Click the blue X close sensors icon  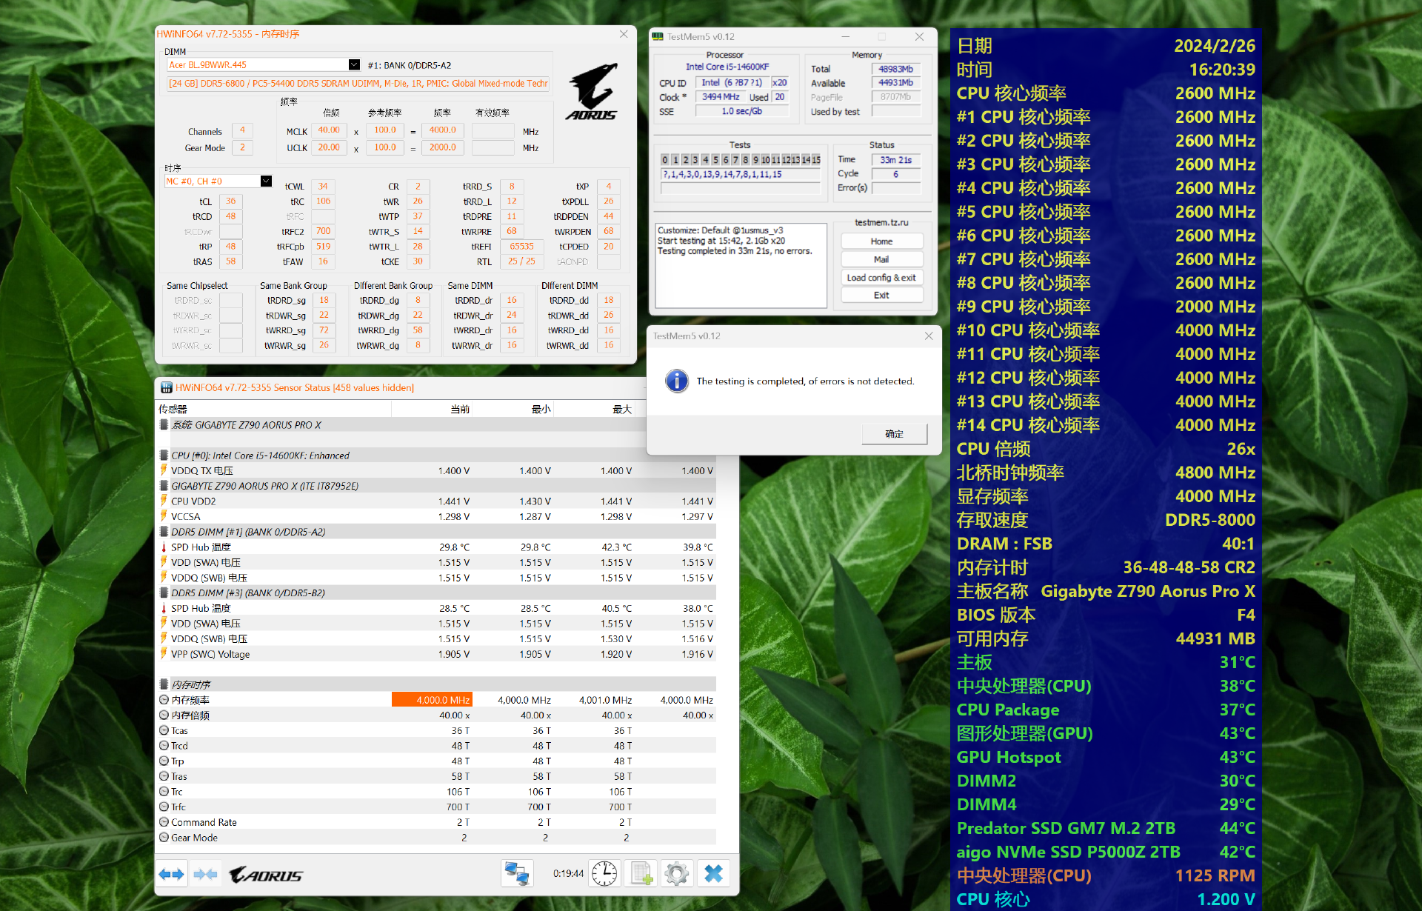(713, 874)
